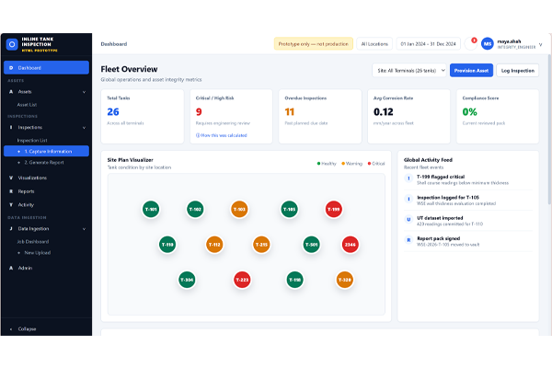Screen dimensions: 552x368
Task: Collapse the Data Ingestion chevron
Action: click(x=84, y=229)
